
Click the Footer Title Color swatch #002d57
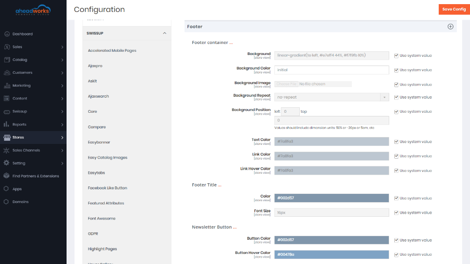331,198
